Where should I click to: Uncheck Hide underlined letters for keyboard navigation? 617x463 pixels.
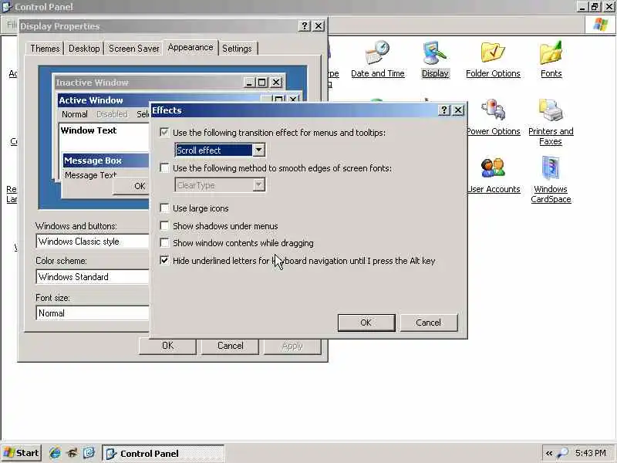[164, 261]
